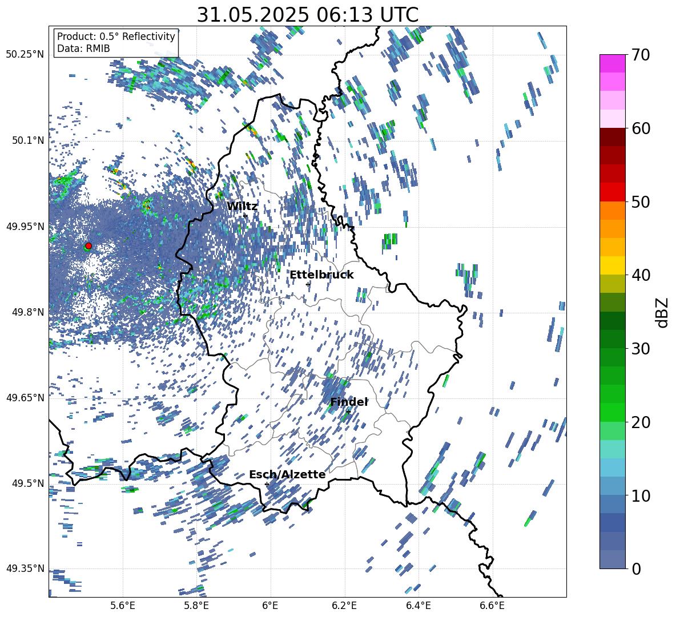Click the magenta colorbar segment near 70 dBZ

click(x=612, y=63)
